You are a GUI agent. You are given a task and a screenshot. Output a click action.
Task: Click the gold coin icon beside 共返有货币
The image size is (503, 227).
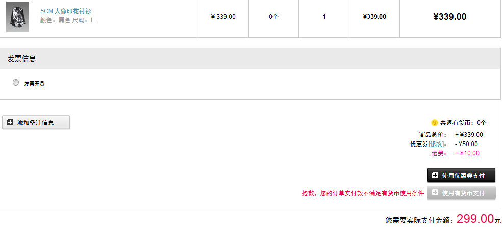click(x=434, y=122)
